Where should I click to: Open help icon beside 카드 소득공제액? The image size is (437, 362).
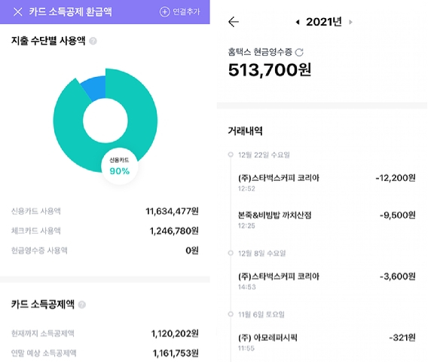click(82, 305)
